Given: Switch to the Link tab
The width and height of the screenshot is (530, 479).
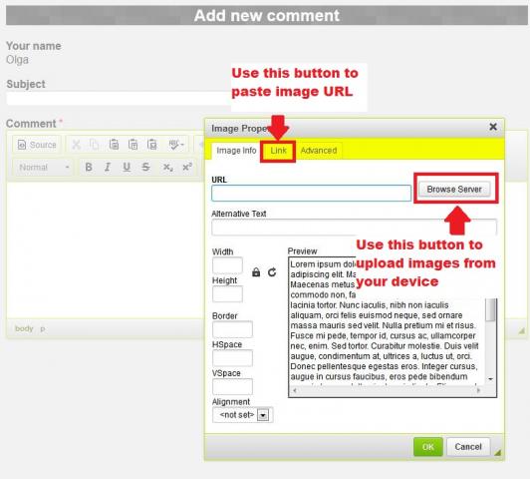Looking at the screenshot, I should pos(278,151).
